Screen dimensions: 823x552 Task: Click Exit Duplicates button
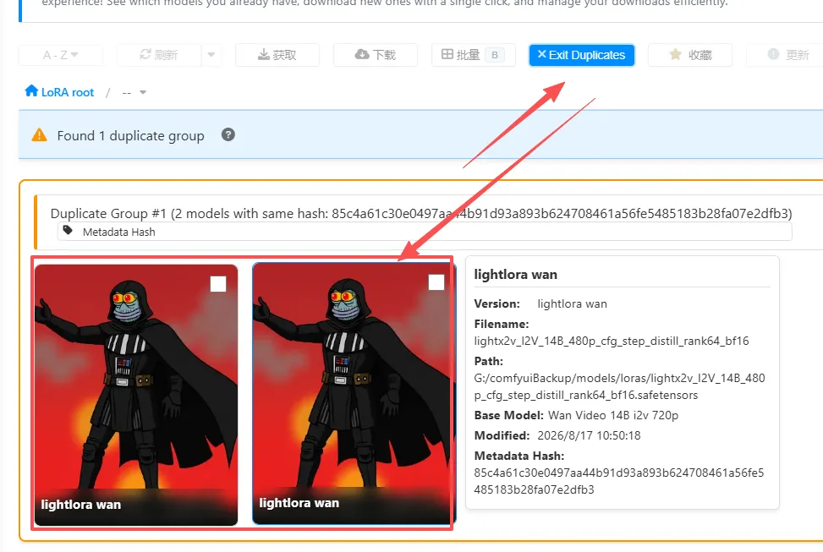tap(582, 55)
